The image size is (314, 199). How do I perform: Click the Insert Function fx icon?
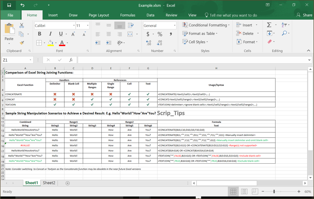click(x=71, y=60)
